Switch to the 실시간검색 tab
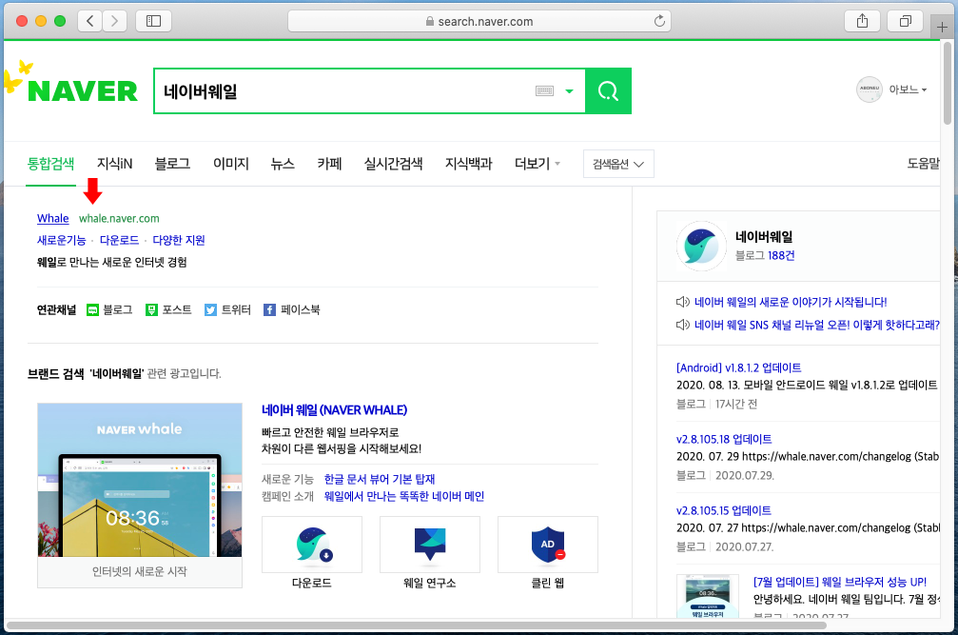The width and height of the screenshot is (958, 635). 393,163
